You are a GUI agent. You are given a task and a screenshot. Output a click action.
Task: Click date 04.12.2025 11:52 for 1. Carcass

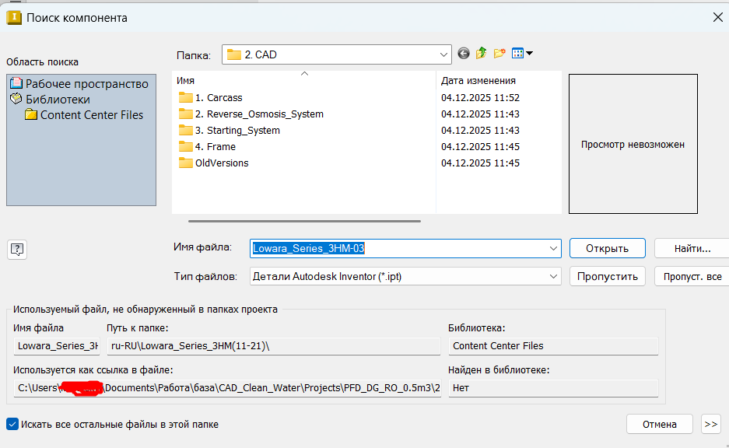(480, 97)
